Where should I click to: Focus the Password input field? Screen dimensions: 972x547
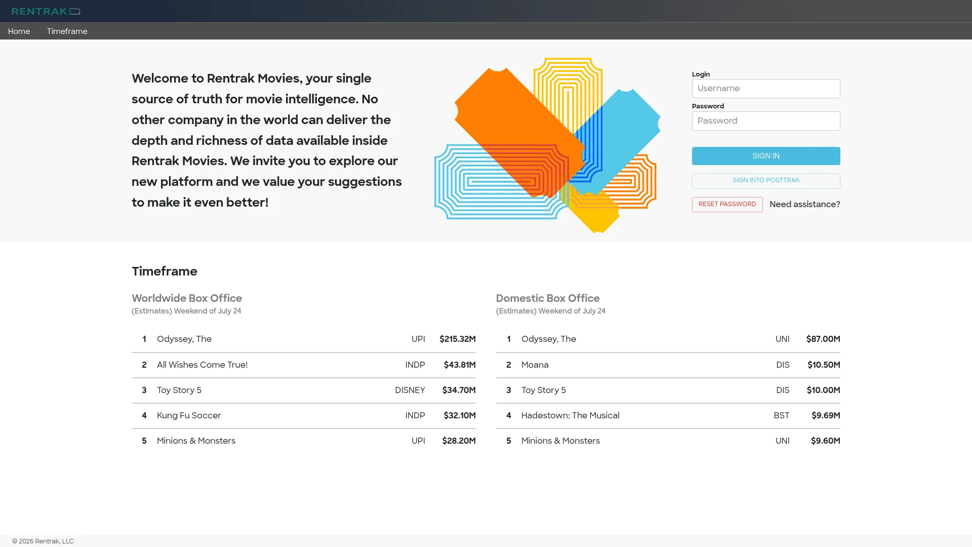pos(766,121)
